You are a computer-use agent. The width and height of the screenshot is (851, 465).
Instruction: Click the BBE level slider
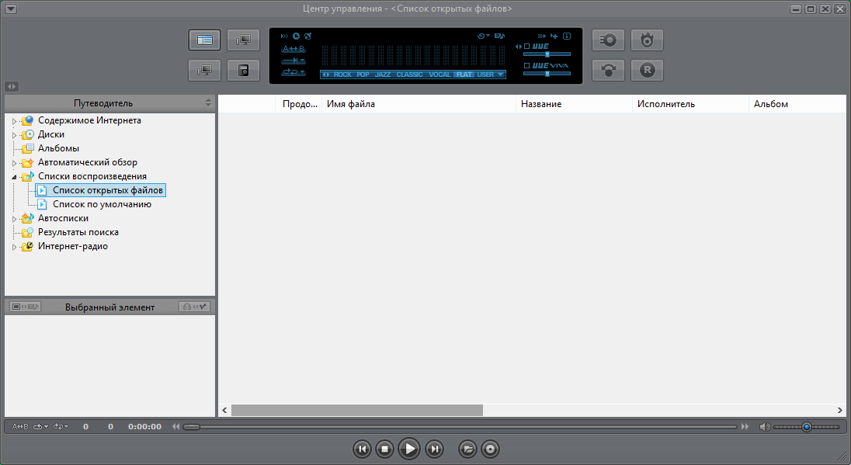(547, 54)
